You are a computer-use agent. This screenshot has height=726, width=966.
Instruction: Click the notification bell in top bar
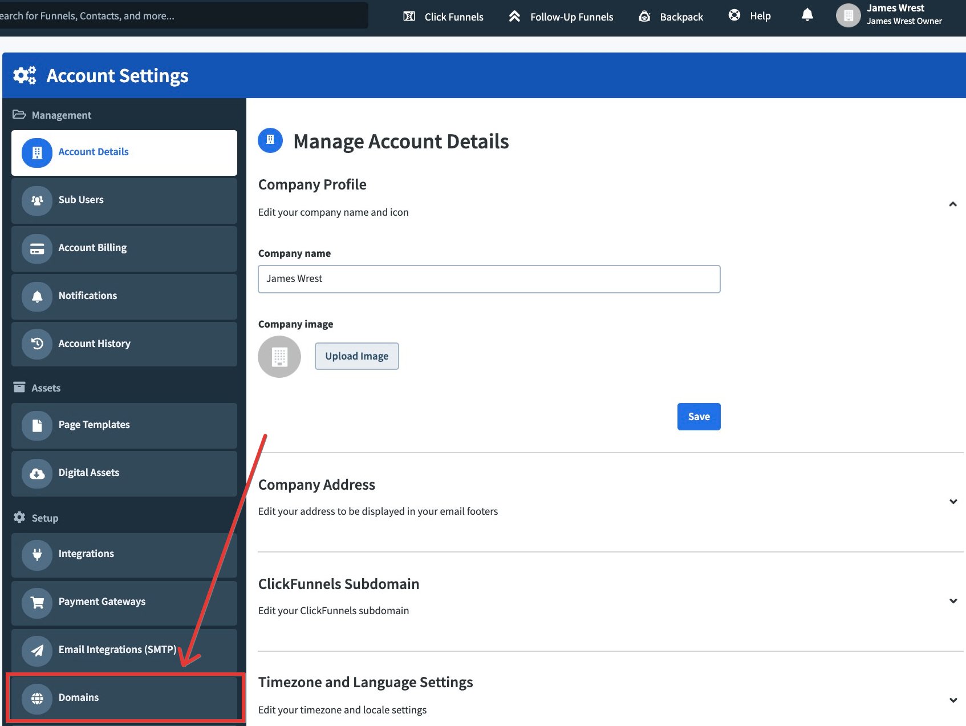tap(807, 15)
